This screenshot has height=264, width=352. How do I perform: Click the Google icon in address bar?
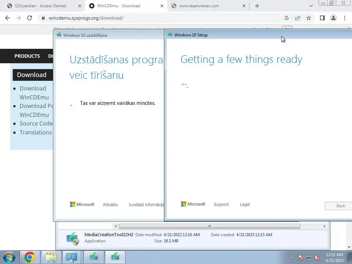pos(286,18)
